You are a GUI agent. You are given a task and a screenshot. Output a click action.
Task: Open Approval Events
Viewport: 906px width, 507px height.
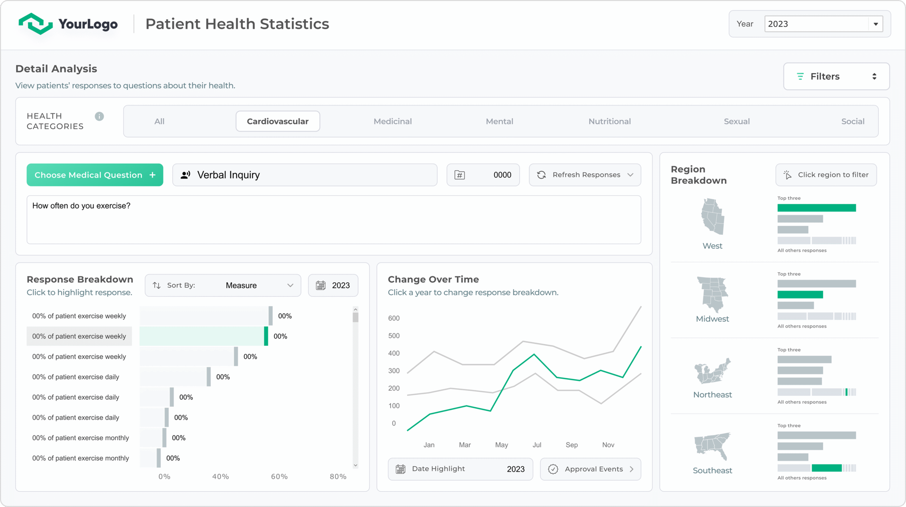click(590, 469)
